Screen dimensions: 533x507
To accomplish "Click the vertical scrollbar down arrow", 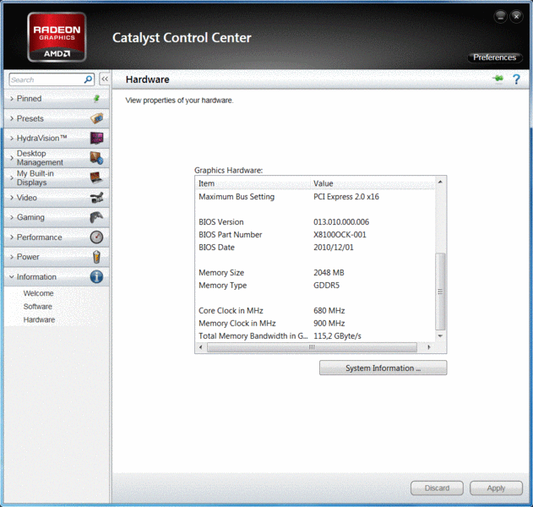I will (x=440, y=335).
